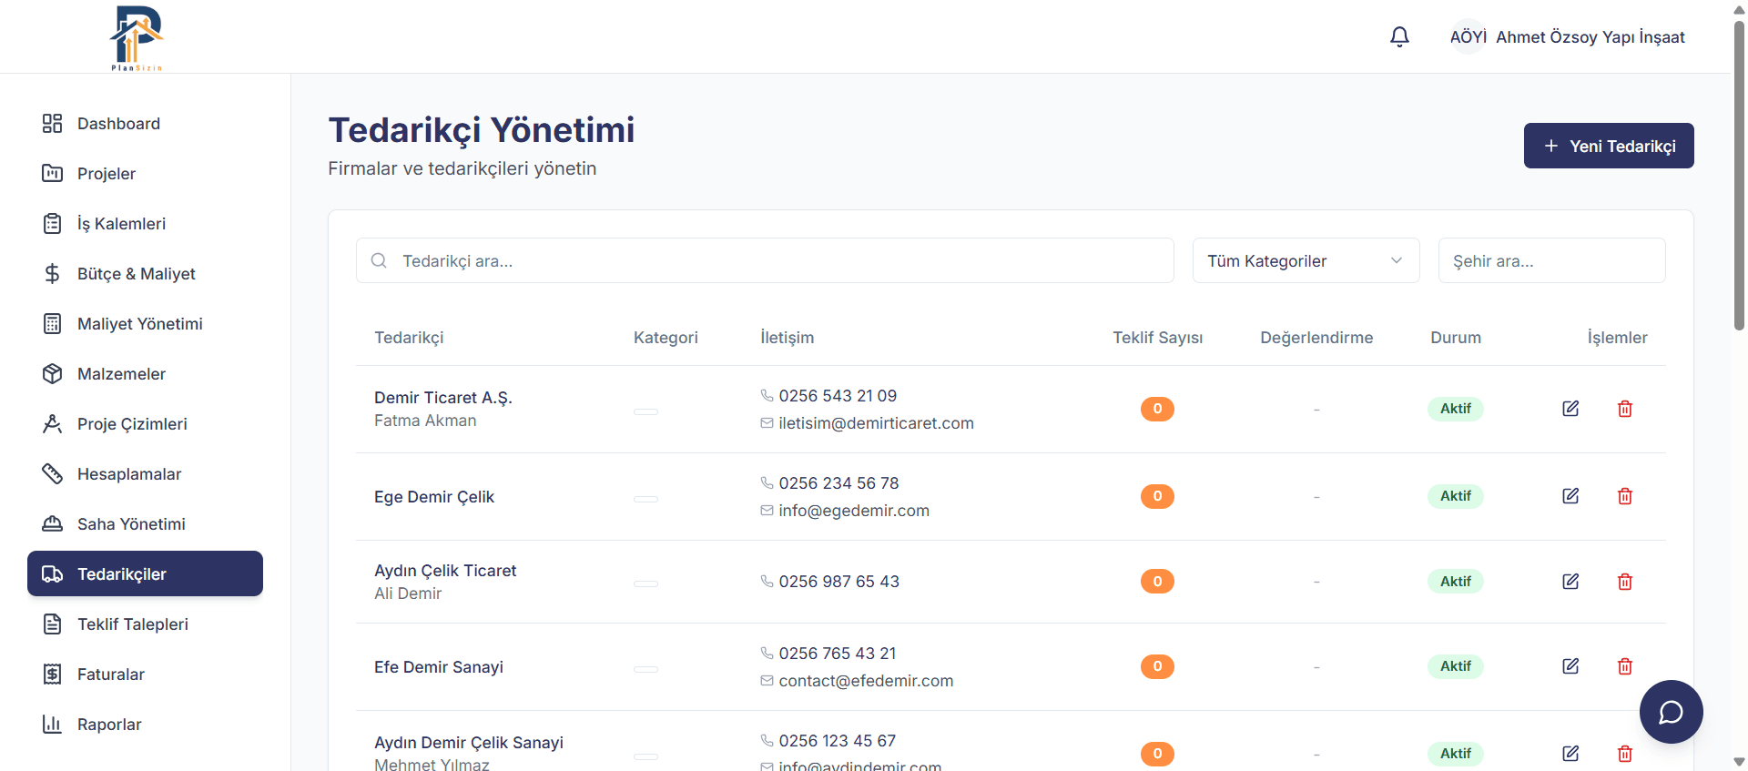Edit Efe Demir Sanayi supplier
Viewport: 1748px width, 771px height.
click(x=1570, y=666)
